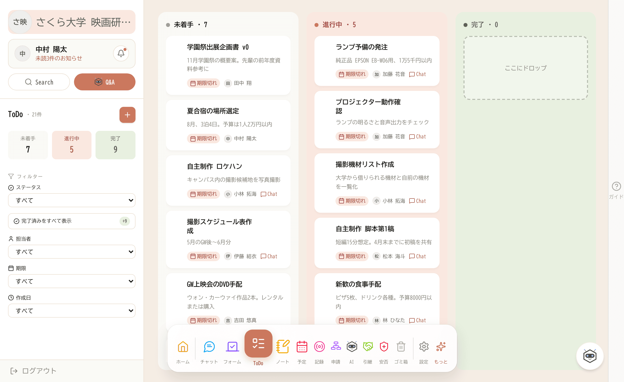Open Chat on 撮影機材リスト作成 card
The height and width of the screenshot is (382, 624).
point(417,201)
